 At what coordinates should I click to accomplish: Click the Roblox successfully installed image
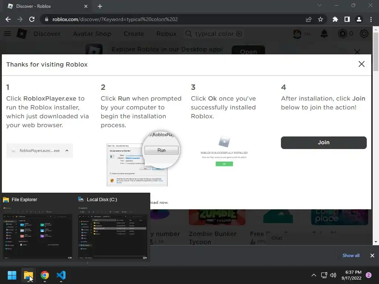pyautogui.click(x=224, y=151)
